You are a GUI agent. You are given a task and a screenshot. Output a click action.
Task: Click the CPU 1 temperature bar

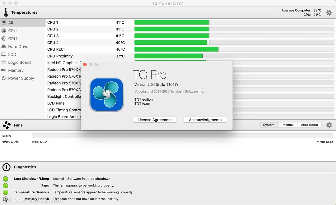(234, 22)
